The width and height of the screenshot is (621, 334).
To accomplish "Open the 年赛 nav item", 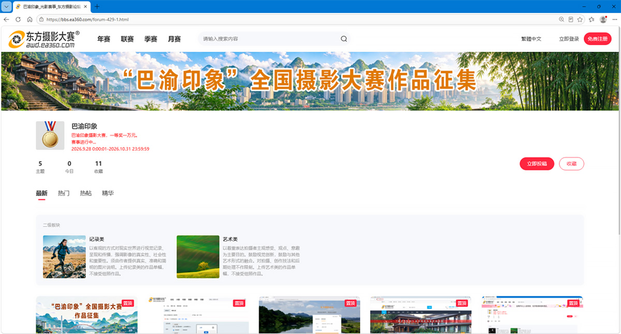I will pyautogui.click(x=104, y=39).
